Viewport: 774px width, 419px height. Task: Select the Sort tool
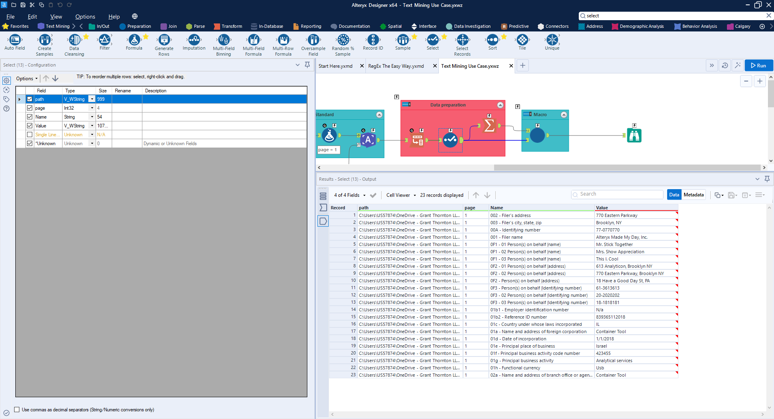point(492,41)
